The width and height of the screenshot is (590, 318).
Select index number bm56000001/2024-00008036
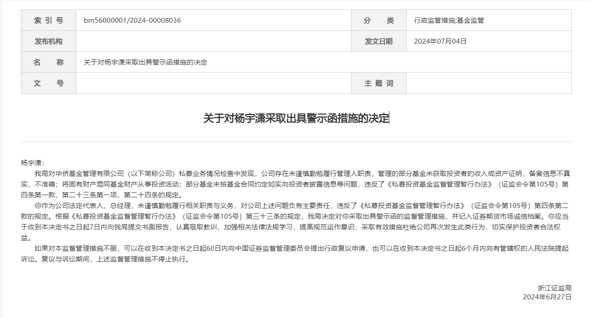click(132, 20)
